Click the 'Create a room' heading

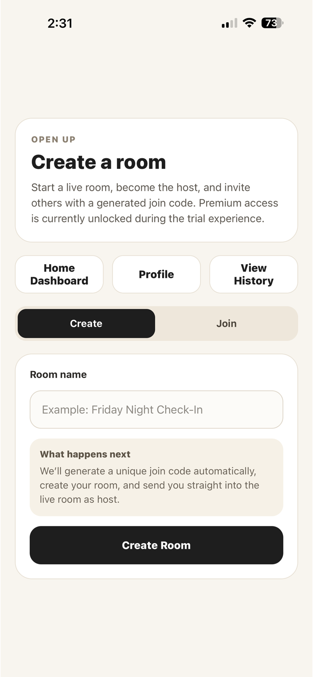(x=98, y=162)
